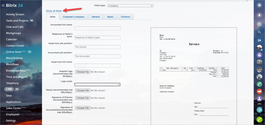
Task: Click the Online Store counter badge 4
Action: [x=30, y=52]
